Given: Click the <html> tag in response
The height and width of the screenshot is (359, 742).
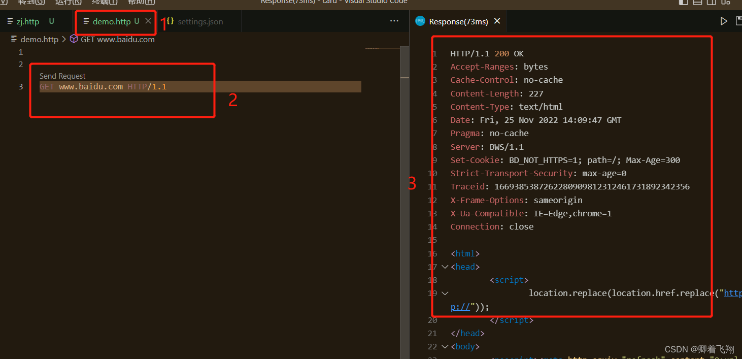Looking at the screenshot, I should tap(465, 253).
